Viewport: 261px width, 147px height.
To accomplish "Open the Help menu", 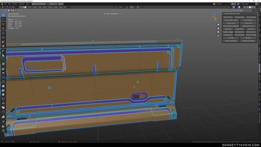I will coord(27,4).
